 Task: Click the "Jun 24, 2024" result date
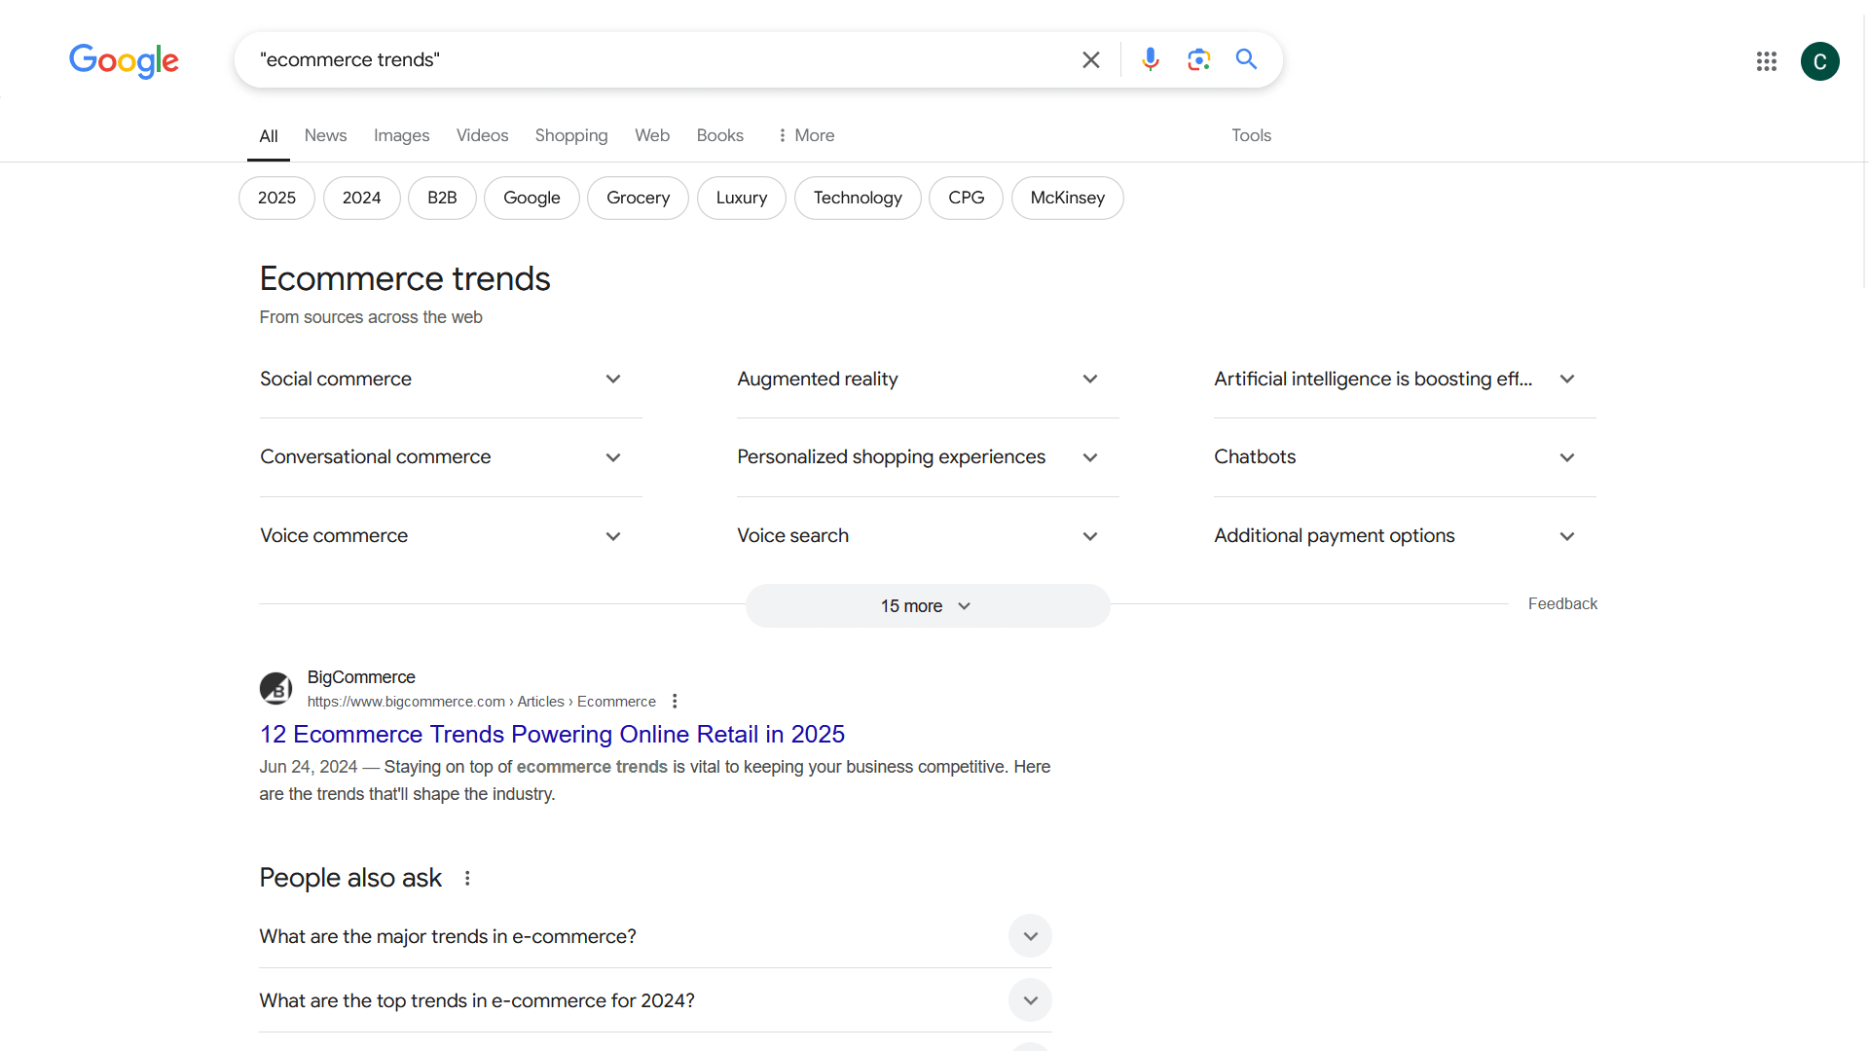tap(309, 767)
